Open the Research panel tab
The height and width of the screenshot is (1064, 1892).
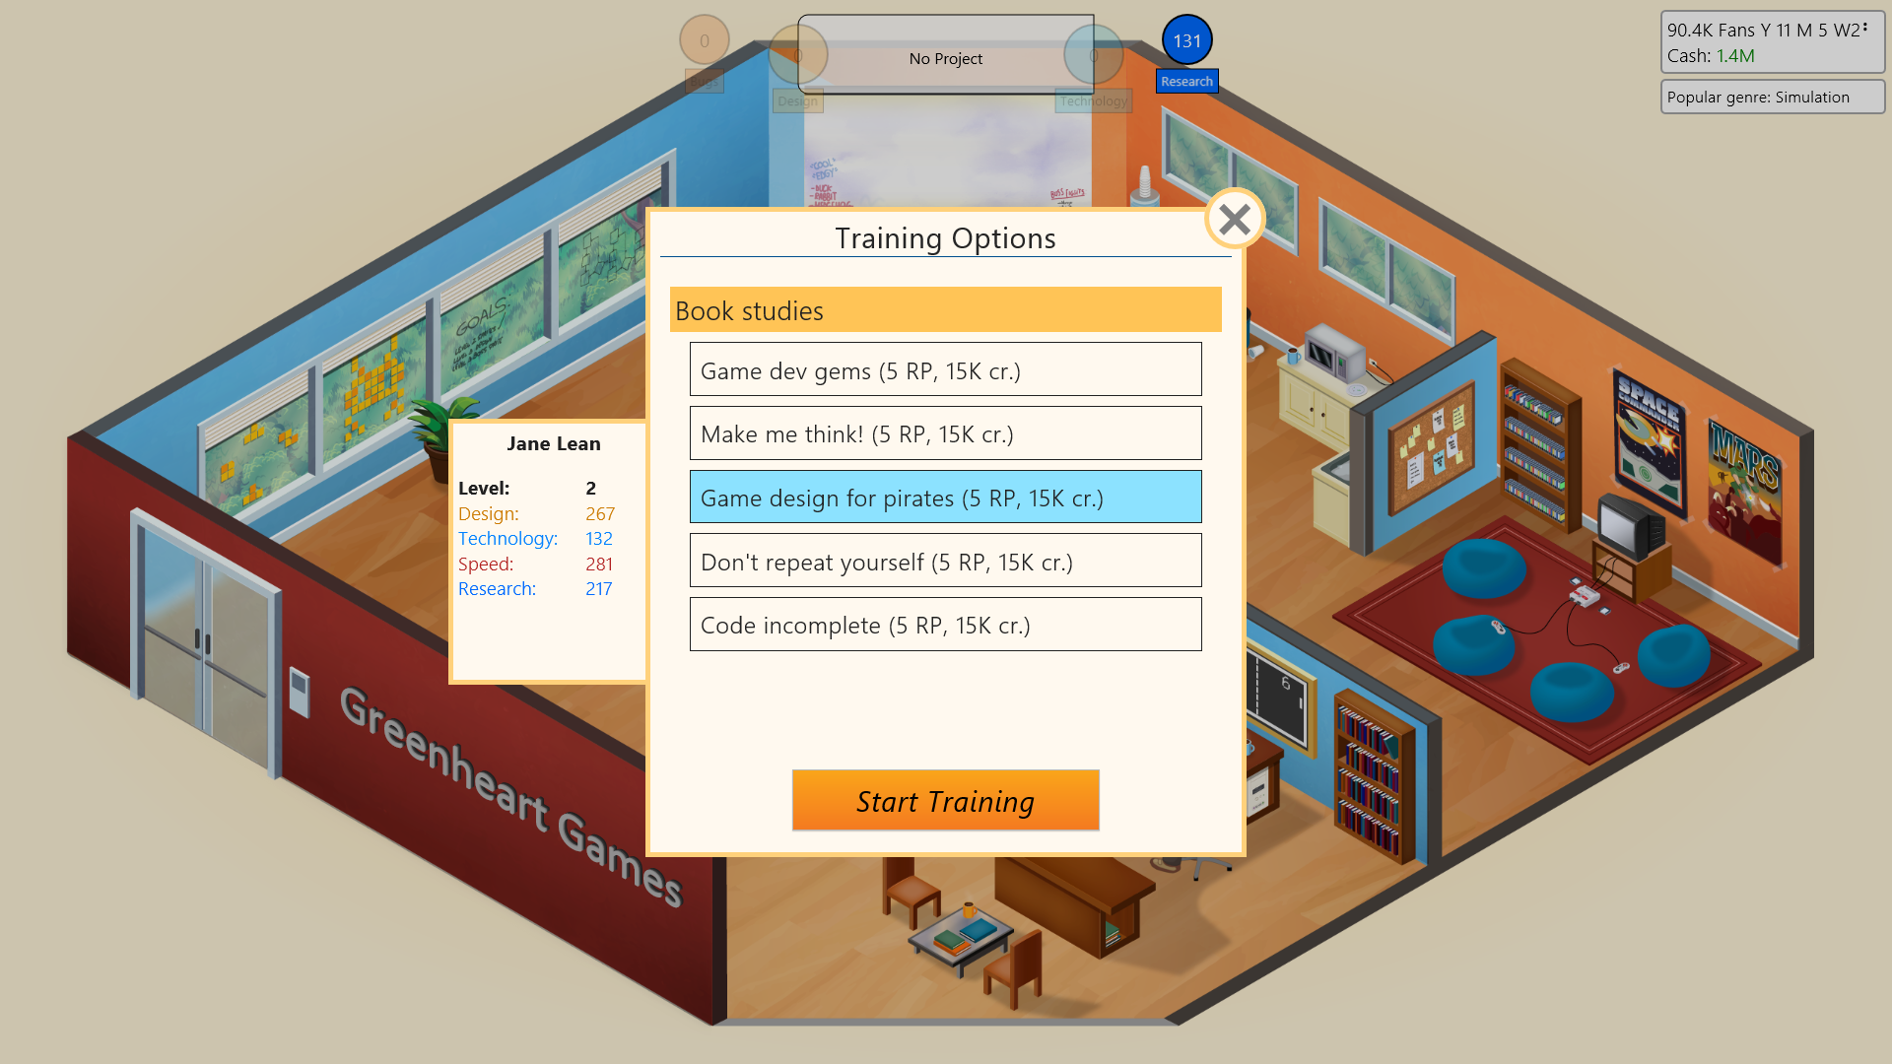pos(1183,81)
